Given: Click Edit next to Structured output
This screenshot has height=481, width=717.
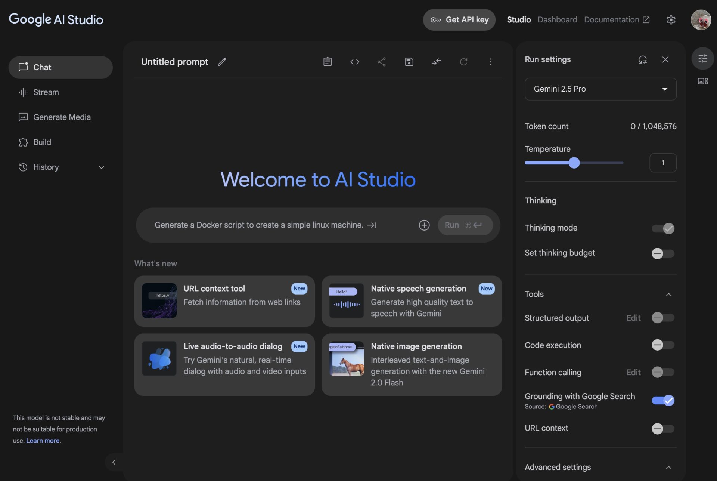Looking at the screenshot, I should click(x=633, y=318).
